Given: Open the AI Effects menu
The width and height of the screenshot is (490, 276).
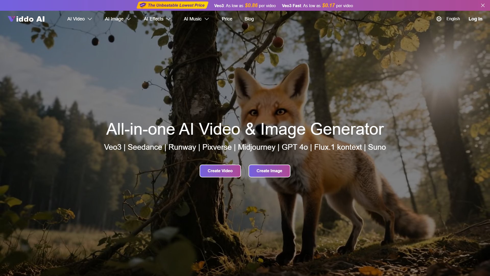Looking at the screenshot, I should point(153,19).
